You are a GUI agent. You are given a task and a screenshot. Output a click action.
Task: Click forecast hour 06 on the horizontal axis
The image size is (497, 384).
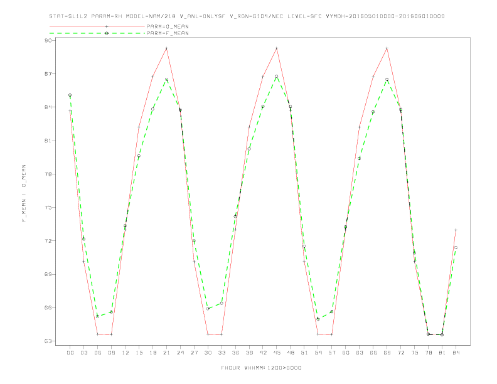click(x=98, y=353)
